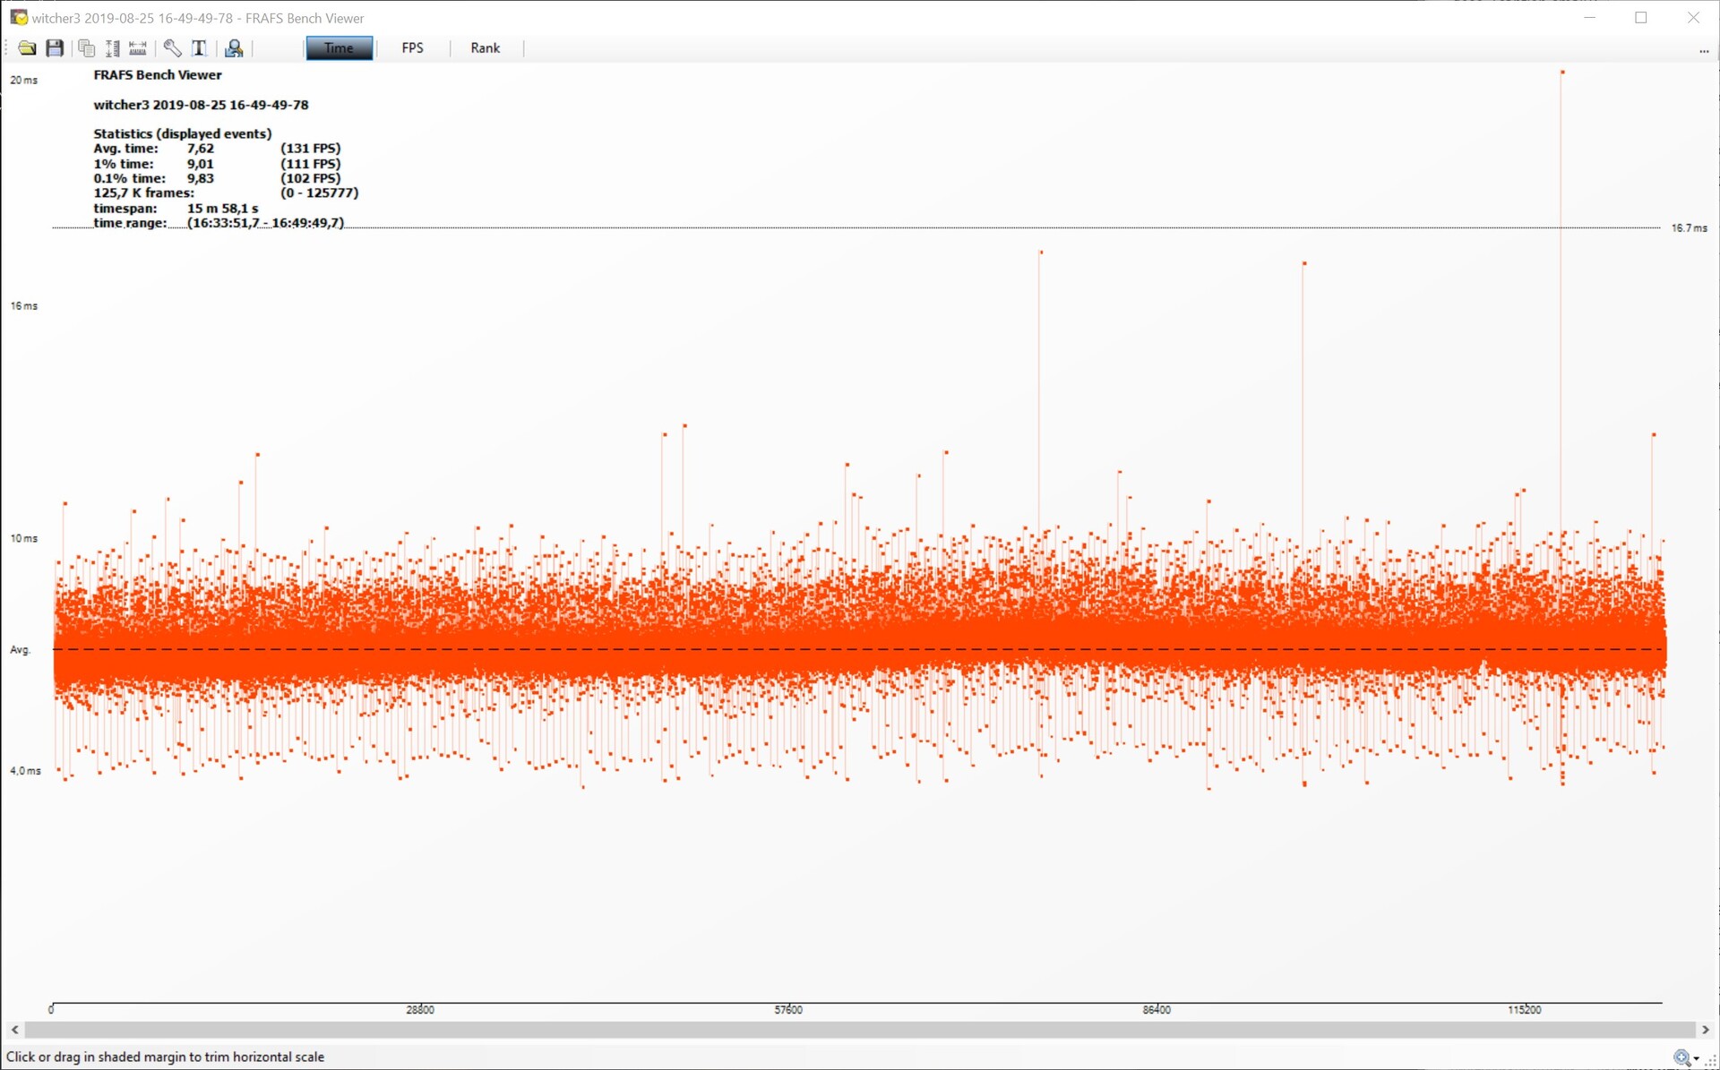Toggle text overlay with the T icon
Viewport: 1720px width, 1070px height.
[x=199, y=48]
